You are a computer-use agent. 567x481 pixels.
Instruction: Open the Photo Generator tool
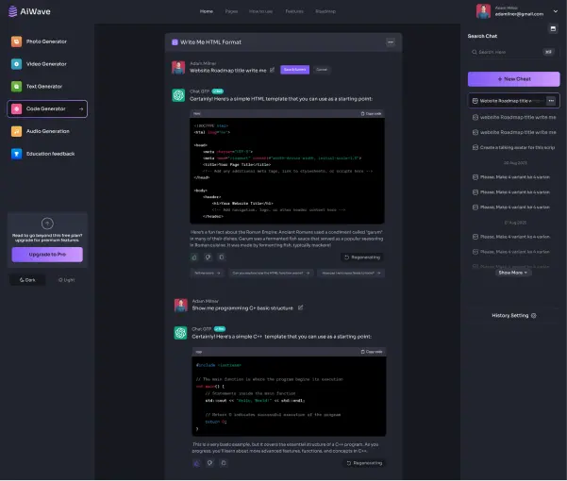pyautogui.click(x=47, y=41)
